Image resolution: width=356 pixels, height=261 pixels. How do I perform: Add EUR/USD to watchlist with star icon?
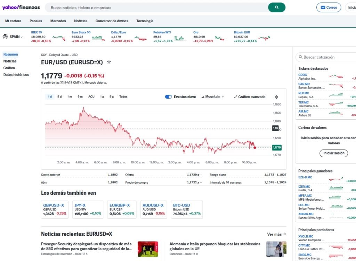pos(109,62)
